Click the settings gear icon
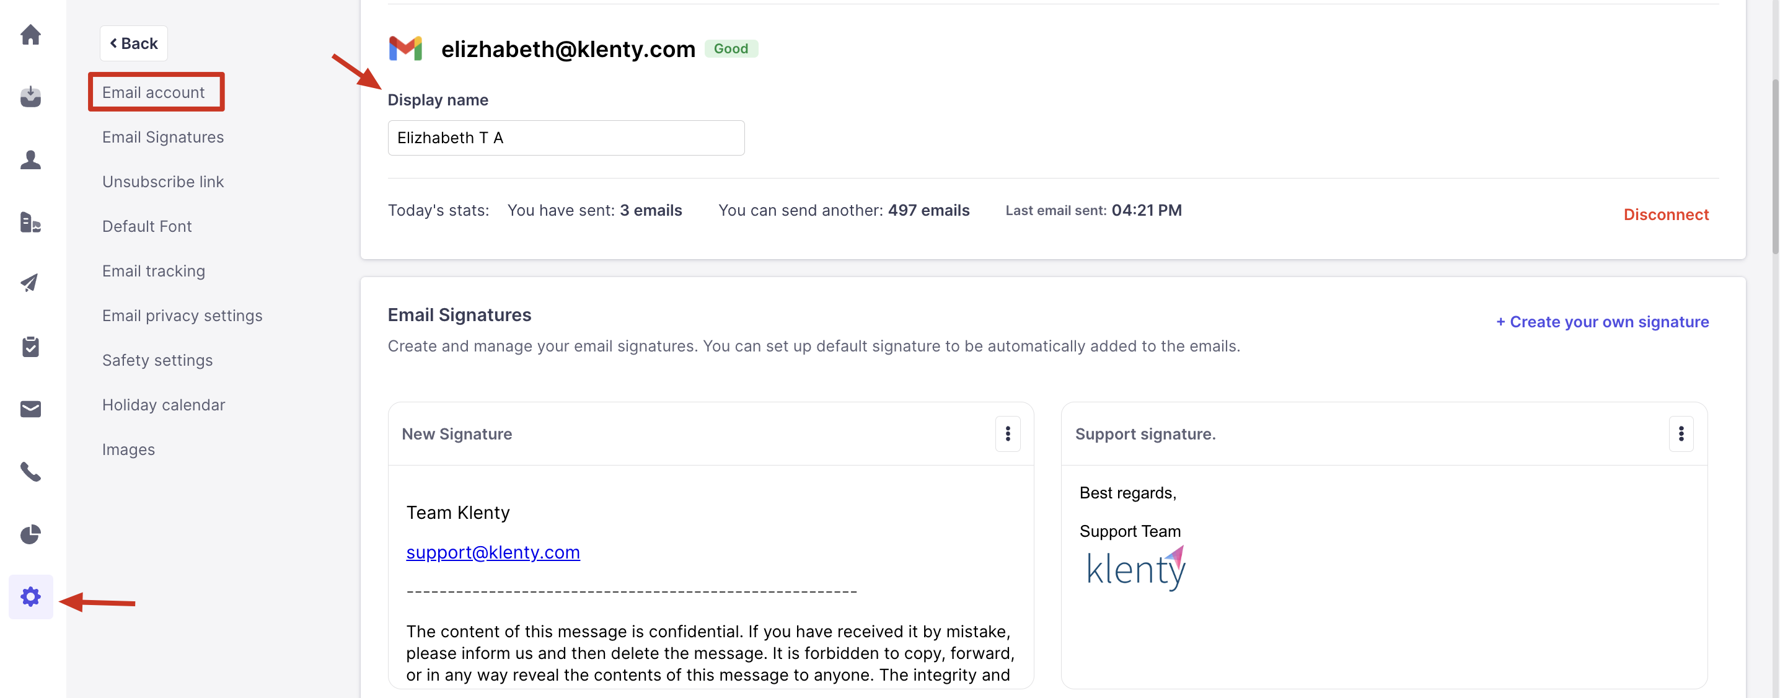The width and height of the screenshot is (1780, 698). pyautogui.click(x=30, y=596)
